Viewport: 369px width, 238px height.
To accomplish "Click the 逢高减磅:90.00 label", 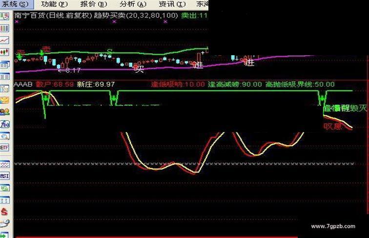I will pyautogui.click(x=235, y=85).
